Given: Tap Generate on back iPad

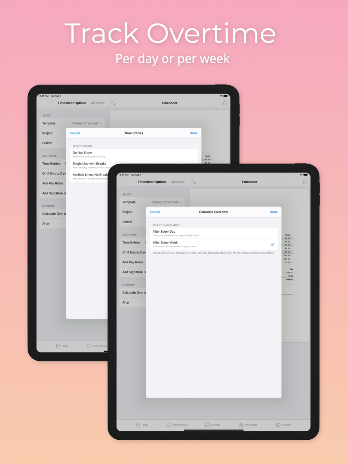Looking at the screenshot, I should point(97,103).
